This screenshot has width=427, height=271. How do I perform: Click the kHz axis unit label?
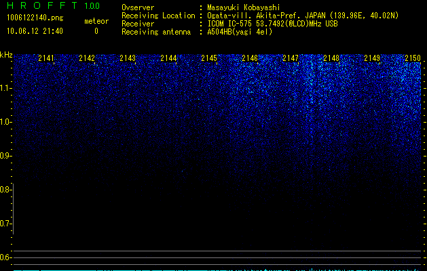click(6, 55)
